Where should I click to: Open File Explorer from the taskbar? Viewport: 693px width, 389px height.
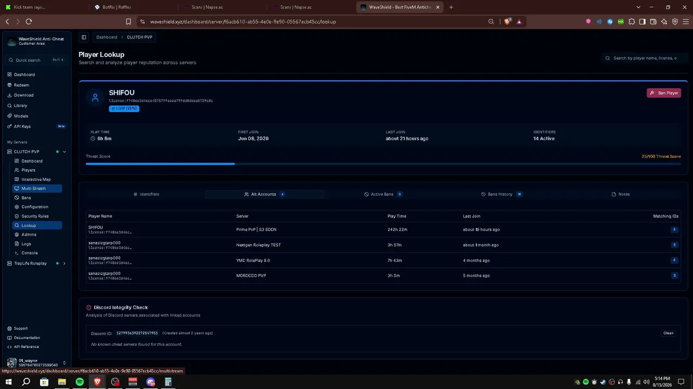pyautogui.click(x=62, y=382)
